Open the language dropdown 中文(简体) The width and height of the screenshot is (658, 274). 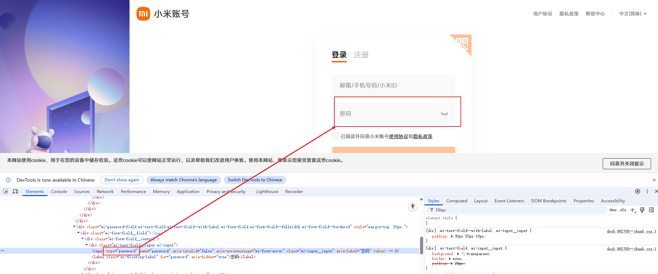(633, 14)
